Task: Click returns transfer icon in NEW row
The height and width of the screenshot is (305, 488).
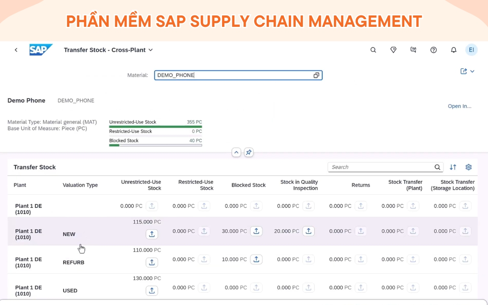Action: point(361,231)
